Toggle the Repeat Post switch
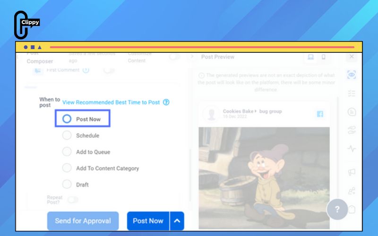This screenshot has height=236, width=378. point(73,200)
